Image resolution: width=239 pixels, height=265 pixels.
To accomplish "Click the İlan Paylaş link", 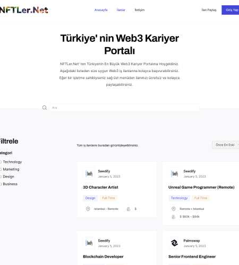I will tap(209, 10).
